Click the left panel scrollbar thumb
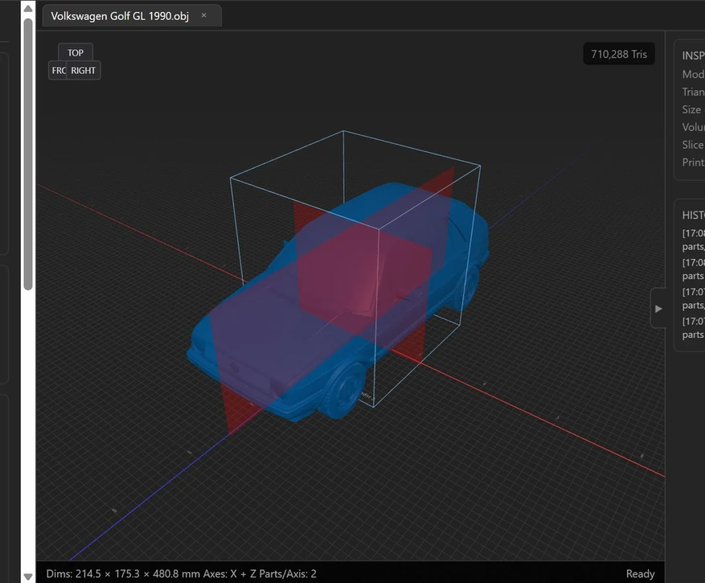This screenshot has height=583, width=705. coord(28,153)
